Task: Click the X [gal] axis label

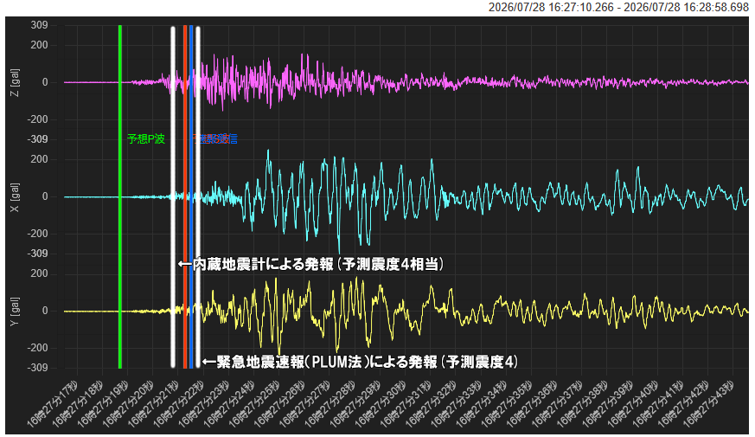Action: click(15, 197)
